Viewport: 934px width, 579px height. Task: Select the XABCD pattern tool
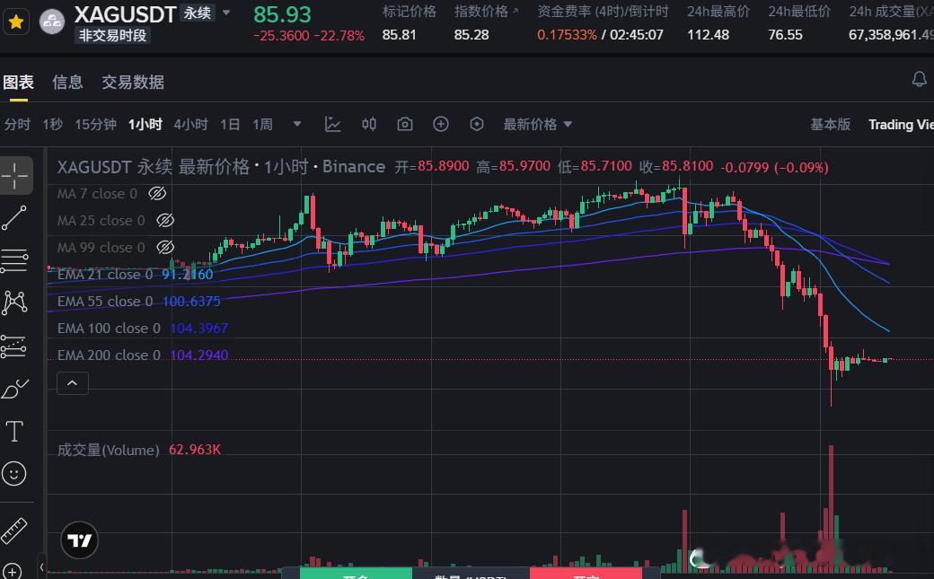click(x=15, y=303)
